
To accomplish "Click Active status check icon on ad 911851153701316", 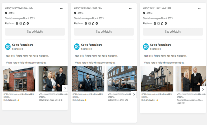I will [x=144, y=13].
